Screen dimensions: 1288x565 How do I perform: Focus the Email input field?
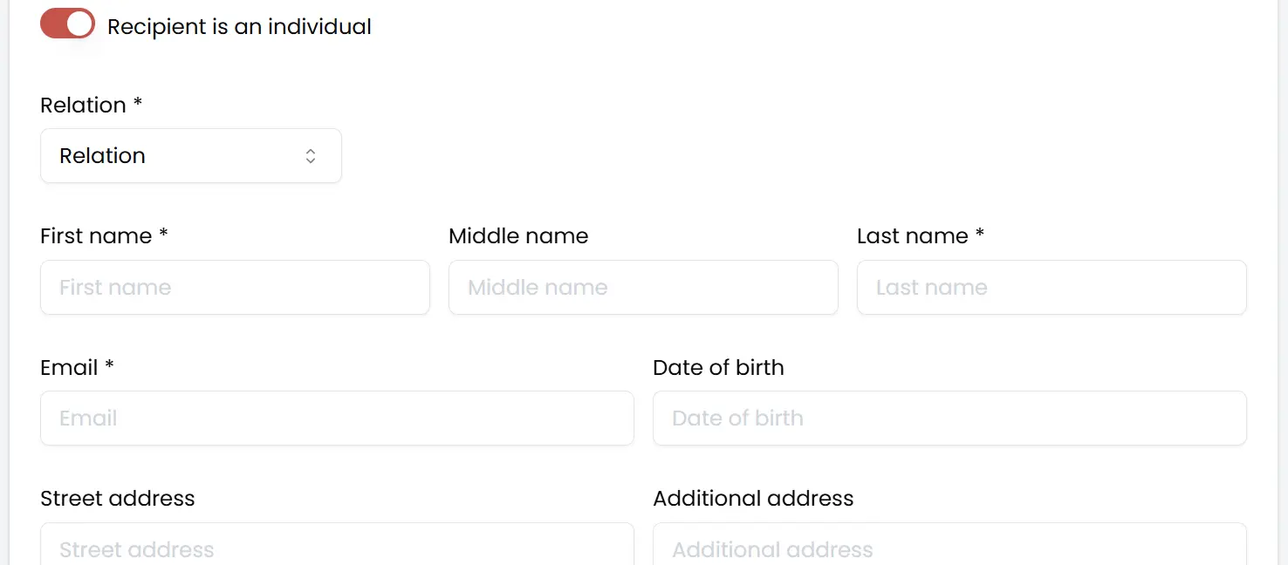(x=337, y=419)
